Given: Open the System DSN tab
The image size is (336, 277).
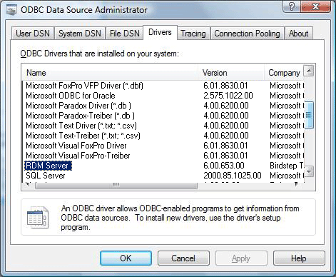Looking at the screenshot, I should coord(80,34).
